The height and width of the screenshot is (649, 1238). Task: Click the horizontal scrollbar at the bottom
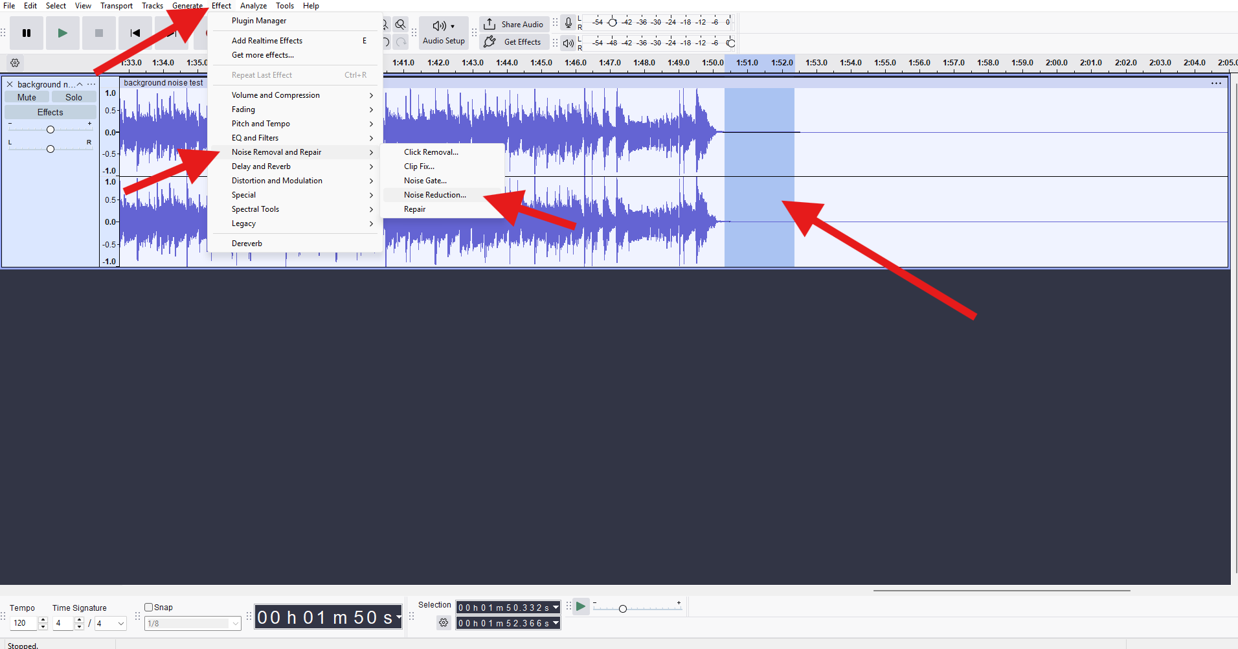(x=1000, y=590)
